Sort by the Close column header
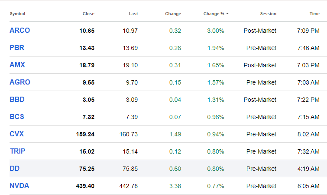327x195 pixels. pos(88,14)
